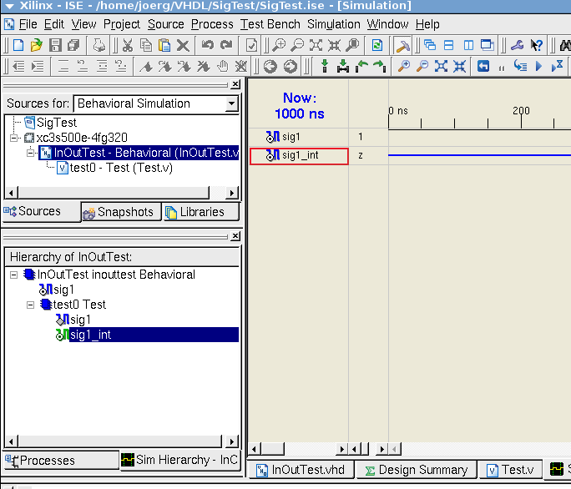
Task: Close the Sources panel
Action: (235, 84)
